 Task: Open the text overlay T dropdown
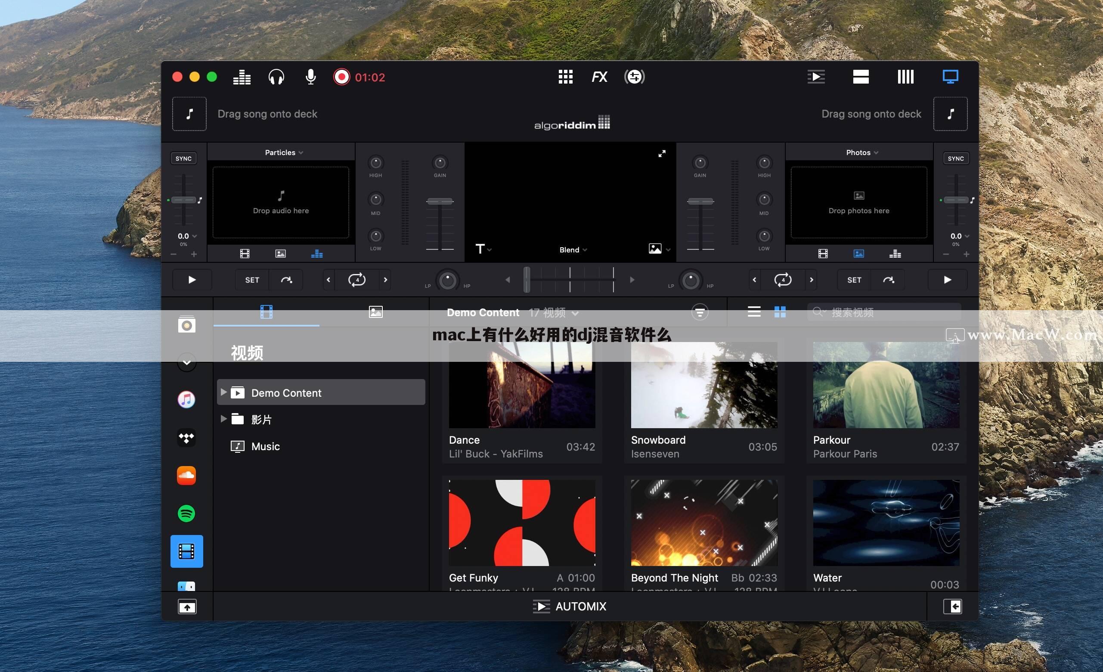tap(483, 249)
